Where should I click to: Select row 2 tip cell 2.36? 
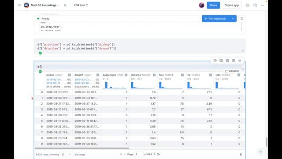click(x=200, y=104)
